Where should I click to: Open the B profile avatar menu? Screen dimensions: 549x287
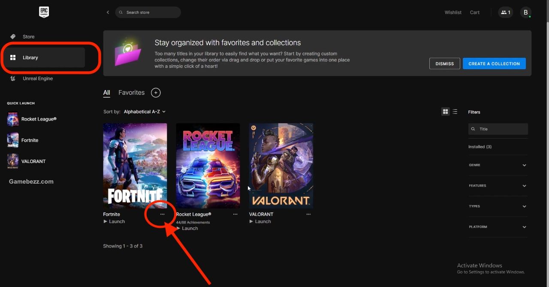click(526, 12)
